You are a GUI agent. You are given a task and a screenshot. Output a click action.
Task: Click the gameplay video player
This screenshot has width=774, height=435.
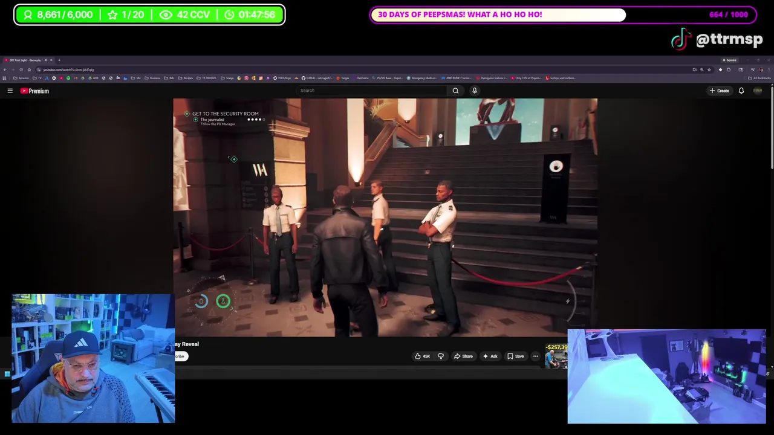385,217
